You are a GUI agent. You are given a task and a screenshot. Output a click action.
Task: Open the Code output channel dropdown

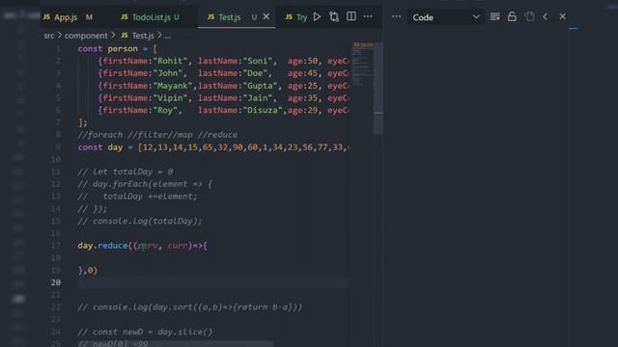click(x=446, y=17)
